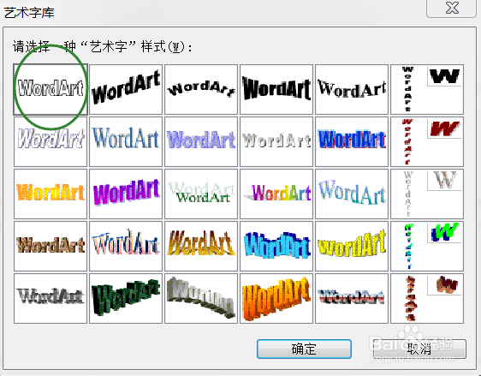Choose the black serif wavy WordArt style
This screenshot has width=481, height=376.
(x=352, y=89)
